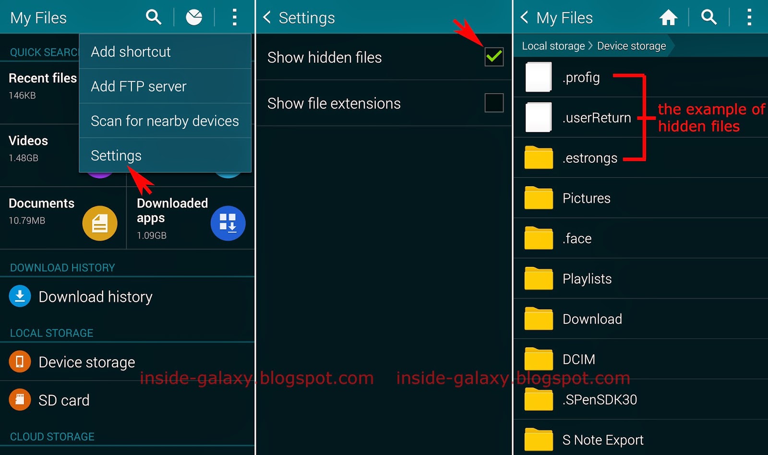Tap the Downloaded apps label
Screen dimensions: 768x455
coord(172,211)
